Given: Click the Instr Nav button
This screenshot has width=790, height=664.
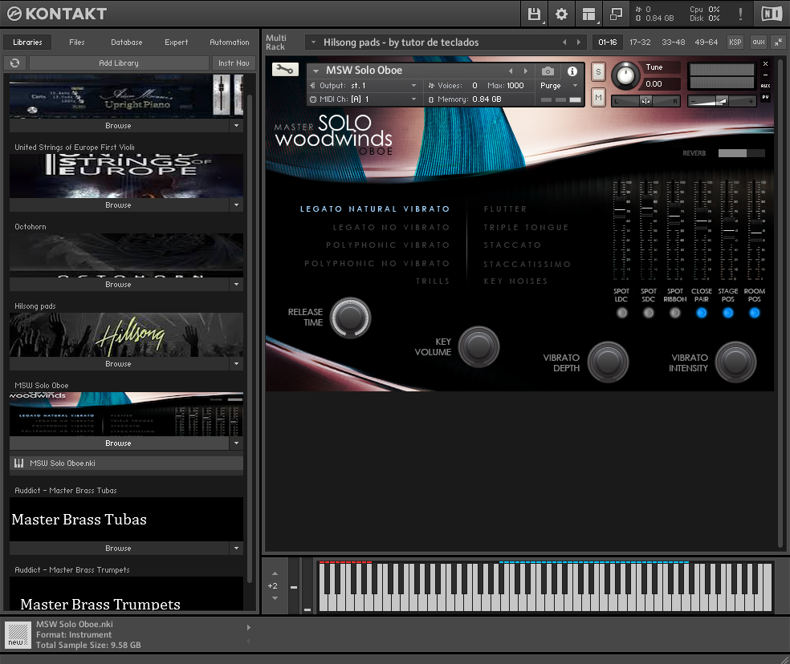Looking at the screenshot, I should 234,63.
